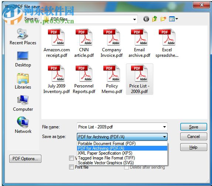212x186 pixels.
Task: Select the Excel spreadsheet PDF file
Action: click(167, 43)
